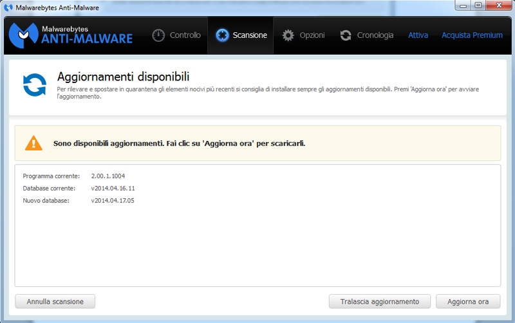Click the 'Per rilevare e spostare' description
The height and width of the screenshot is (323, 515).
tap(268, 93)
